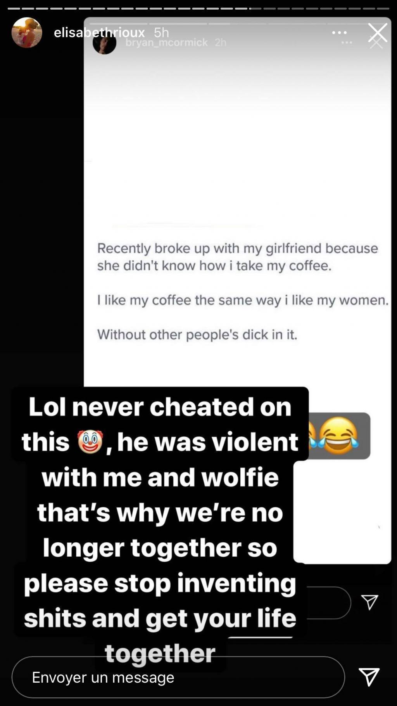Image resolution: width=397 pixels, height=706 pixels.
Task: Tap the inner screenshot's paper plane icon
Action: [369, 602]
